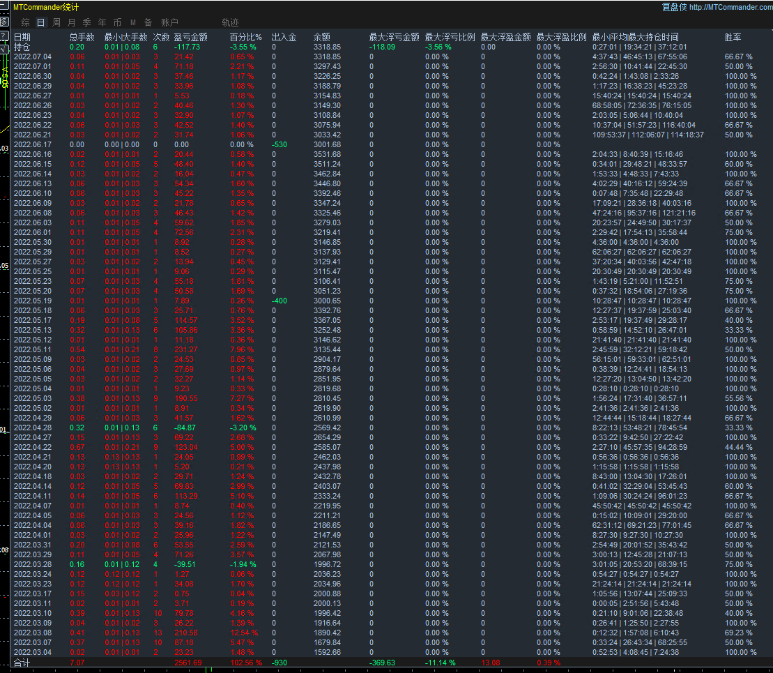773x673 pixels.
Task: Open the 币 currency tab
Action: tap(117, 22)
